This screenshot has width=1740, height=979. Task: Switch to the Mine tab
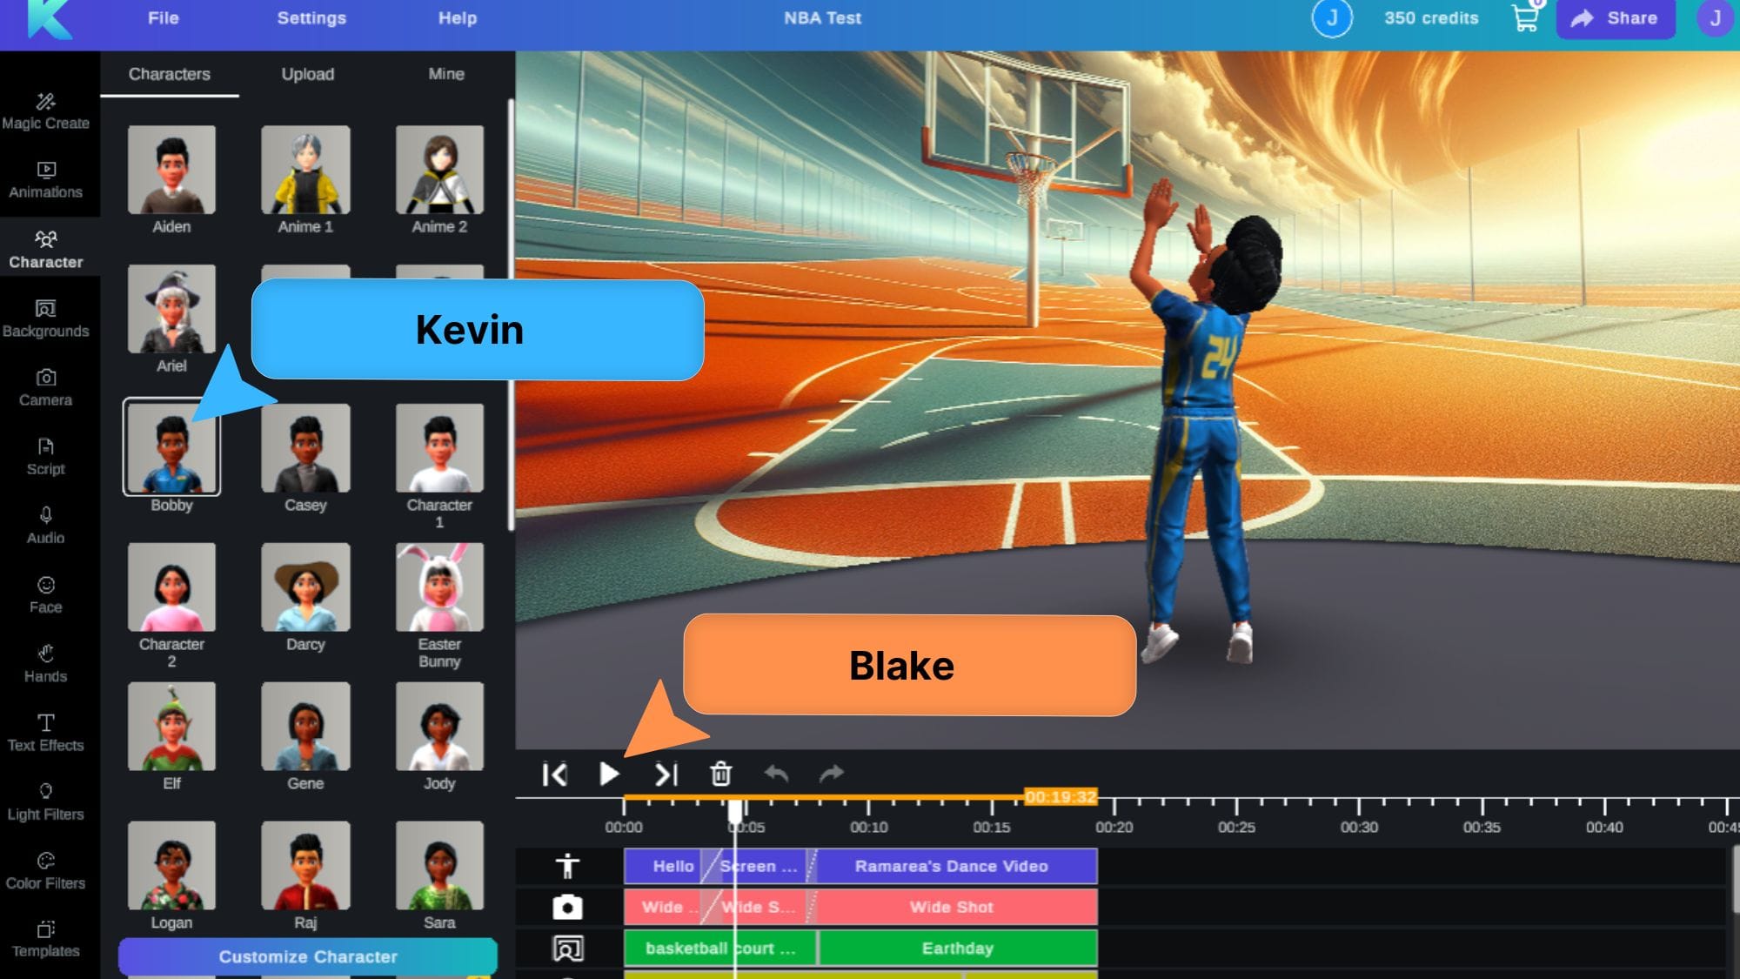pos(445,73)
